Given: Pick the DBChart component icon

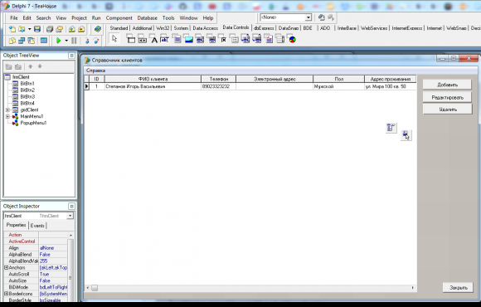Looking at the screenshot, I should pyautogui.click(x=293, y=39).
